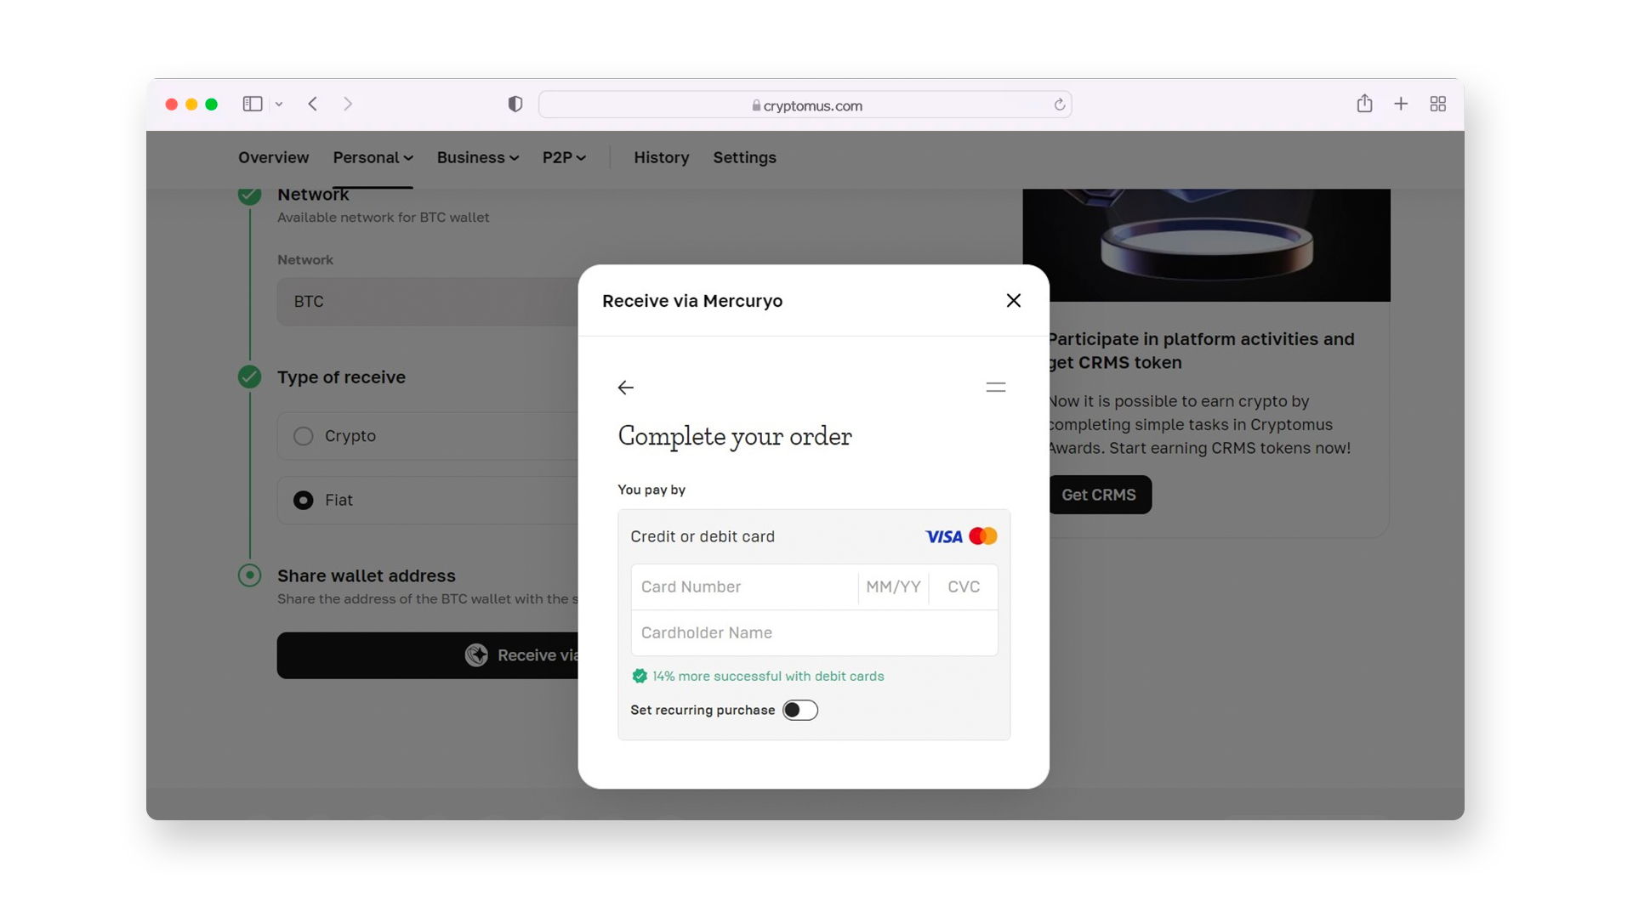The height and width of the screenshot is (918, 1633).
Task: Click the Get CRMS button
Action: pyautogui.click(x=1099, y=495)
